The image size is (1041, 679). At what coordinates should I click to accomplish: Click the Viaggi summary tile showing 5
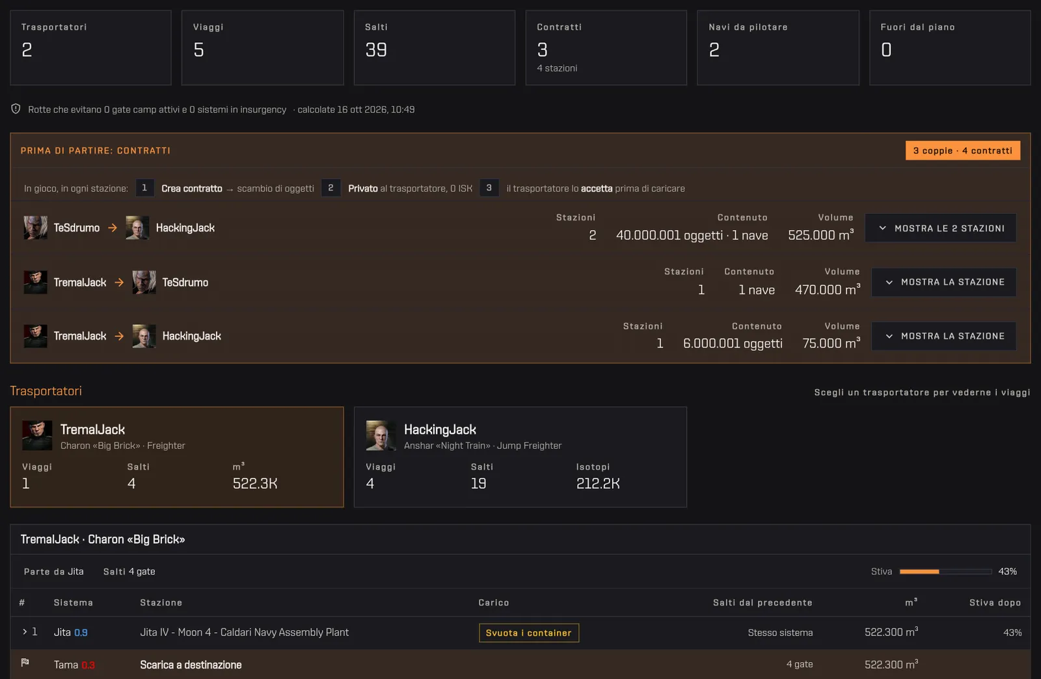[263, 47]
